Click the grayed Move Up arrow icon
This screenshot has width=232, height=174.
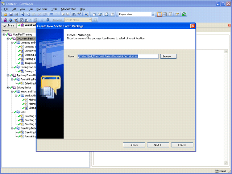pyautogui.click(x=42, y=20)
